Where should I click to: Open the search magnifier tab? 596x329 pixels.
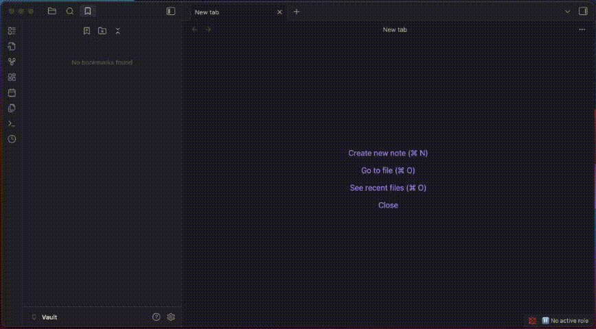point(70,12)
